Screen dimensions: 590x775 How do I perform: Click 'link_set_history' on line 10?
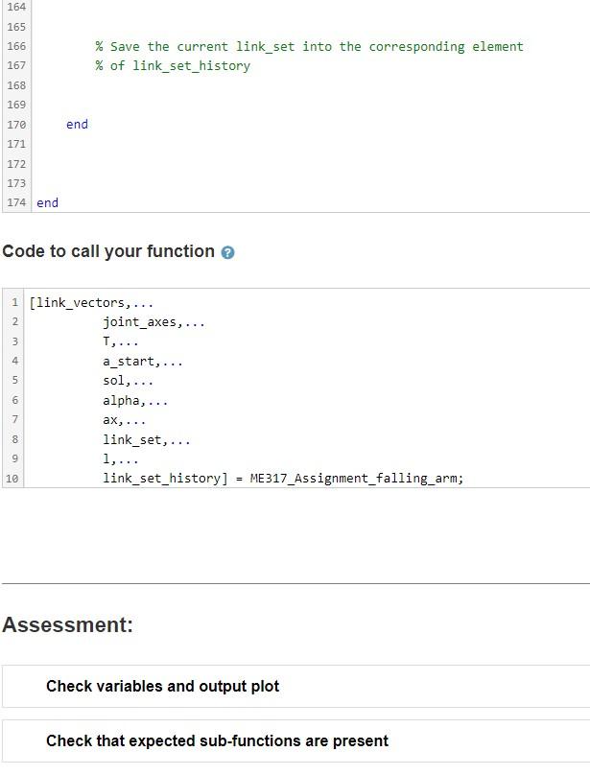pyautogui.click(x=150, y=478)
